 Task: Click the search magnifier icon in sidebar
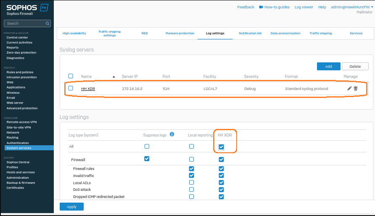coord(48,23)
